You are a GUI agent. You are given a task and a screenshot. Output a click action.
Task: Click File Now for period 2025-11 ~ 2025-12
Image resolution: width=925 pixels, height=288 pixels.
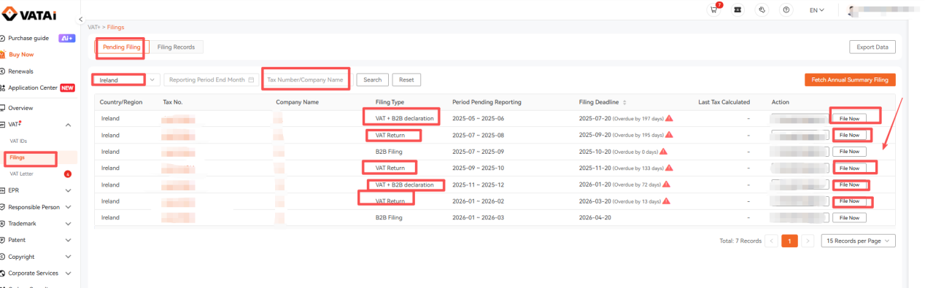(850, 184)
